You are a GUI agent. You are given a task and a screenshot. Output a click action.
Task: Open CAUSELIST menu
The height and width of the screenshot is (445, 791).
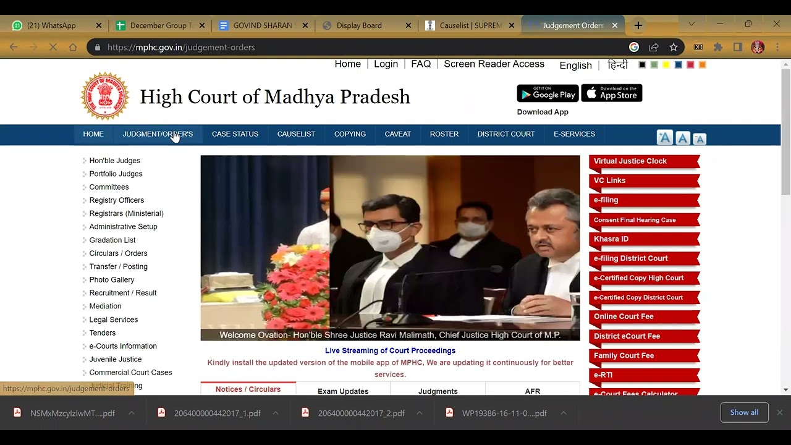(x=296, y=134)
